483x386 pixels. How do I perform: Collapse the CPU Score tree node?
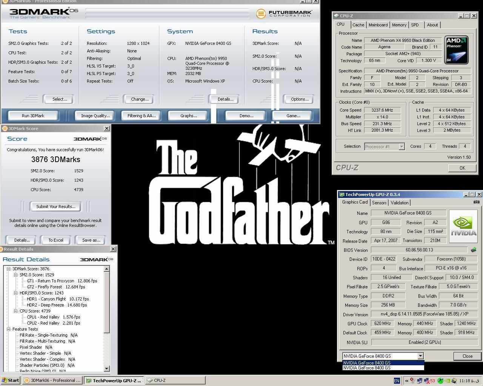click(x=16, y=311)
